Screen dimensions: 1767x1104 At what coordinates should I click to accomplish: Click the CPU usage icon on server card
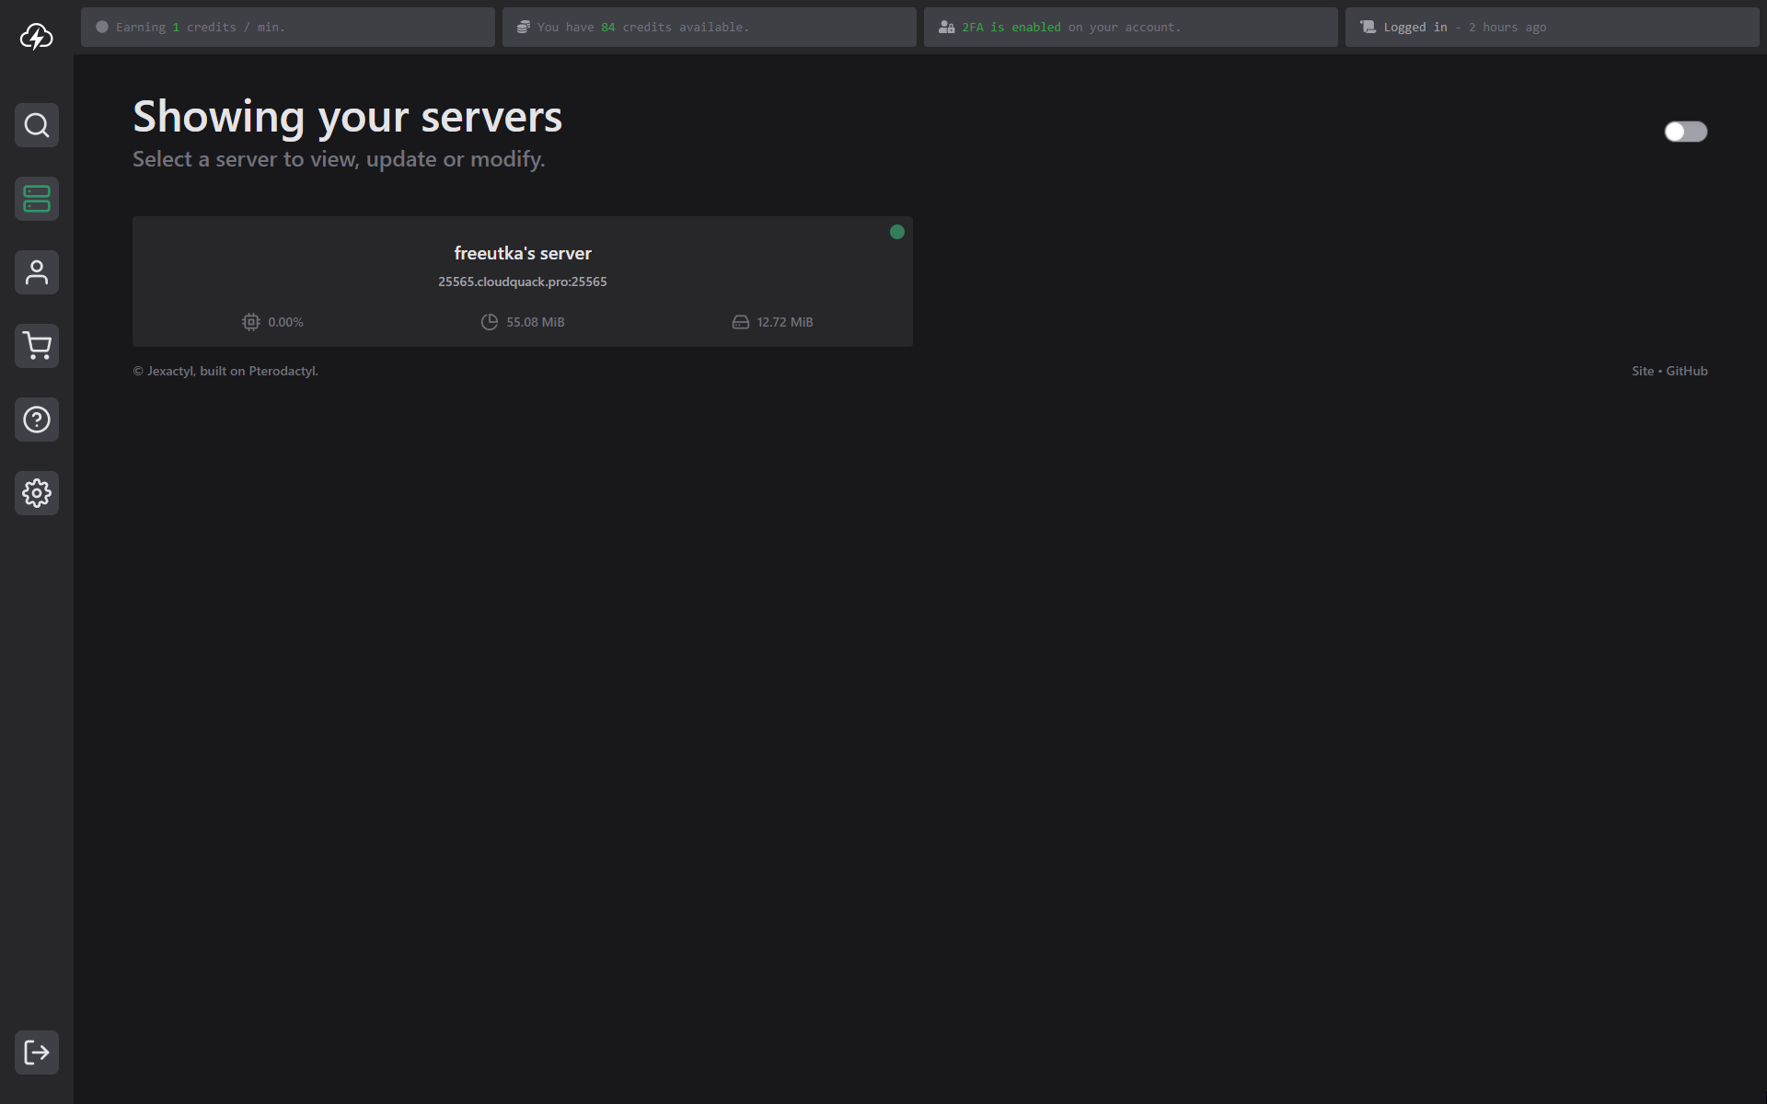pyautogui.click(x=251, y=322)
